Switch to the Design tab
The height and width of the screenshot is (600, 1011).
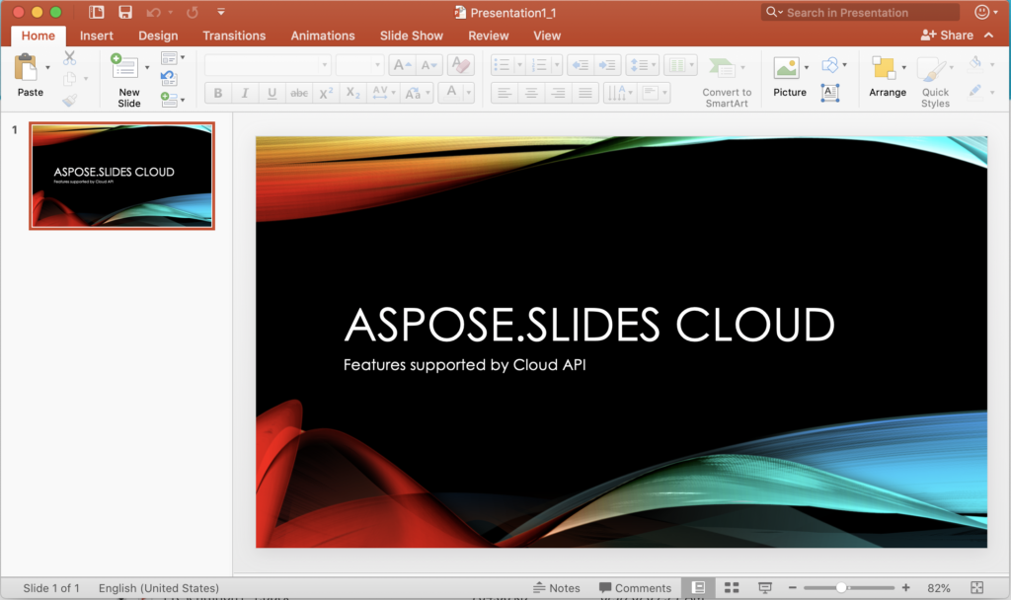158,36
